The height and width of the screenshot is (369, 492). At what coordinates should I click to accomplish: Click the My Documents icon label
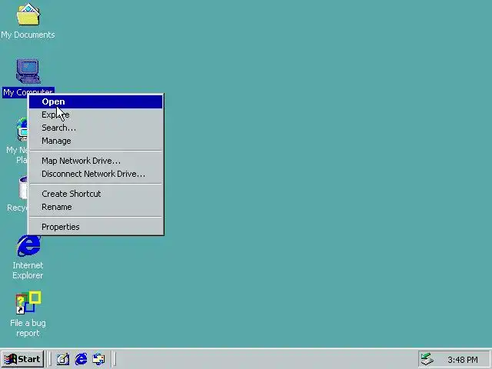point(28,35)
